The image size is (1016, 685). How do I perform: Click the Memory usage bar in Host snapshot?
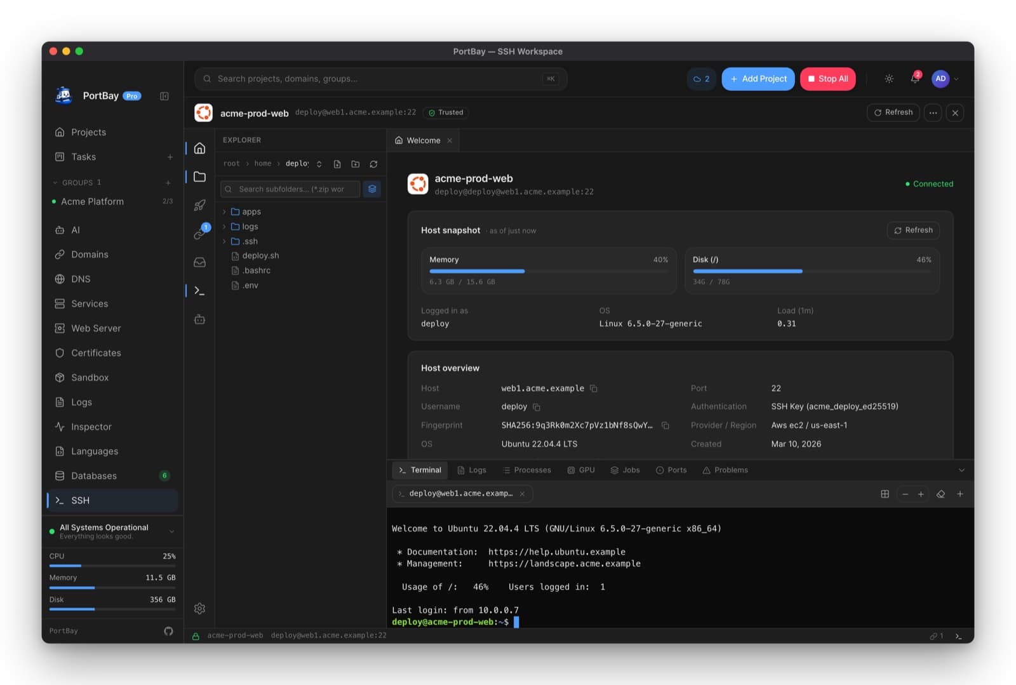[x=549, y=271]
